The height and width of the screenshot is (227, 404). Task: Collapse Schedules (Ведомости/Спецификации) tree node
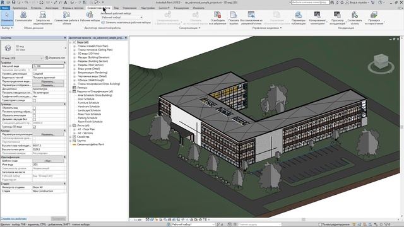[71, 91]
